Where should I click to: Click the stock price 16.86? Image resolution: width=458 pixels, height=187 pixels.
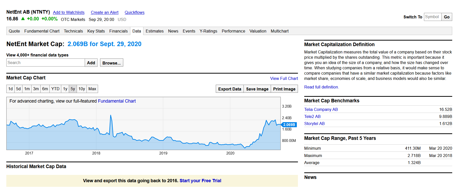pyautogui.click(x=12, y=19)
